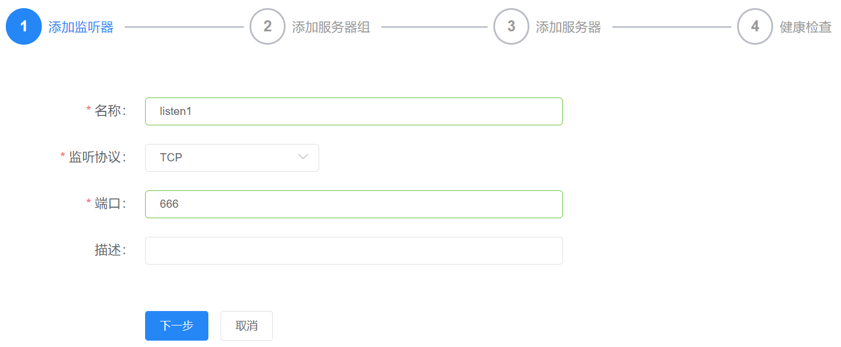Click the step 4 circle icon
Screen dimensions: 841x347
click(755, 27)
